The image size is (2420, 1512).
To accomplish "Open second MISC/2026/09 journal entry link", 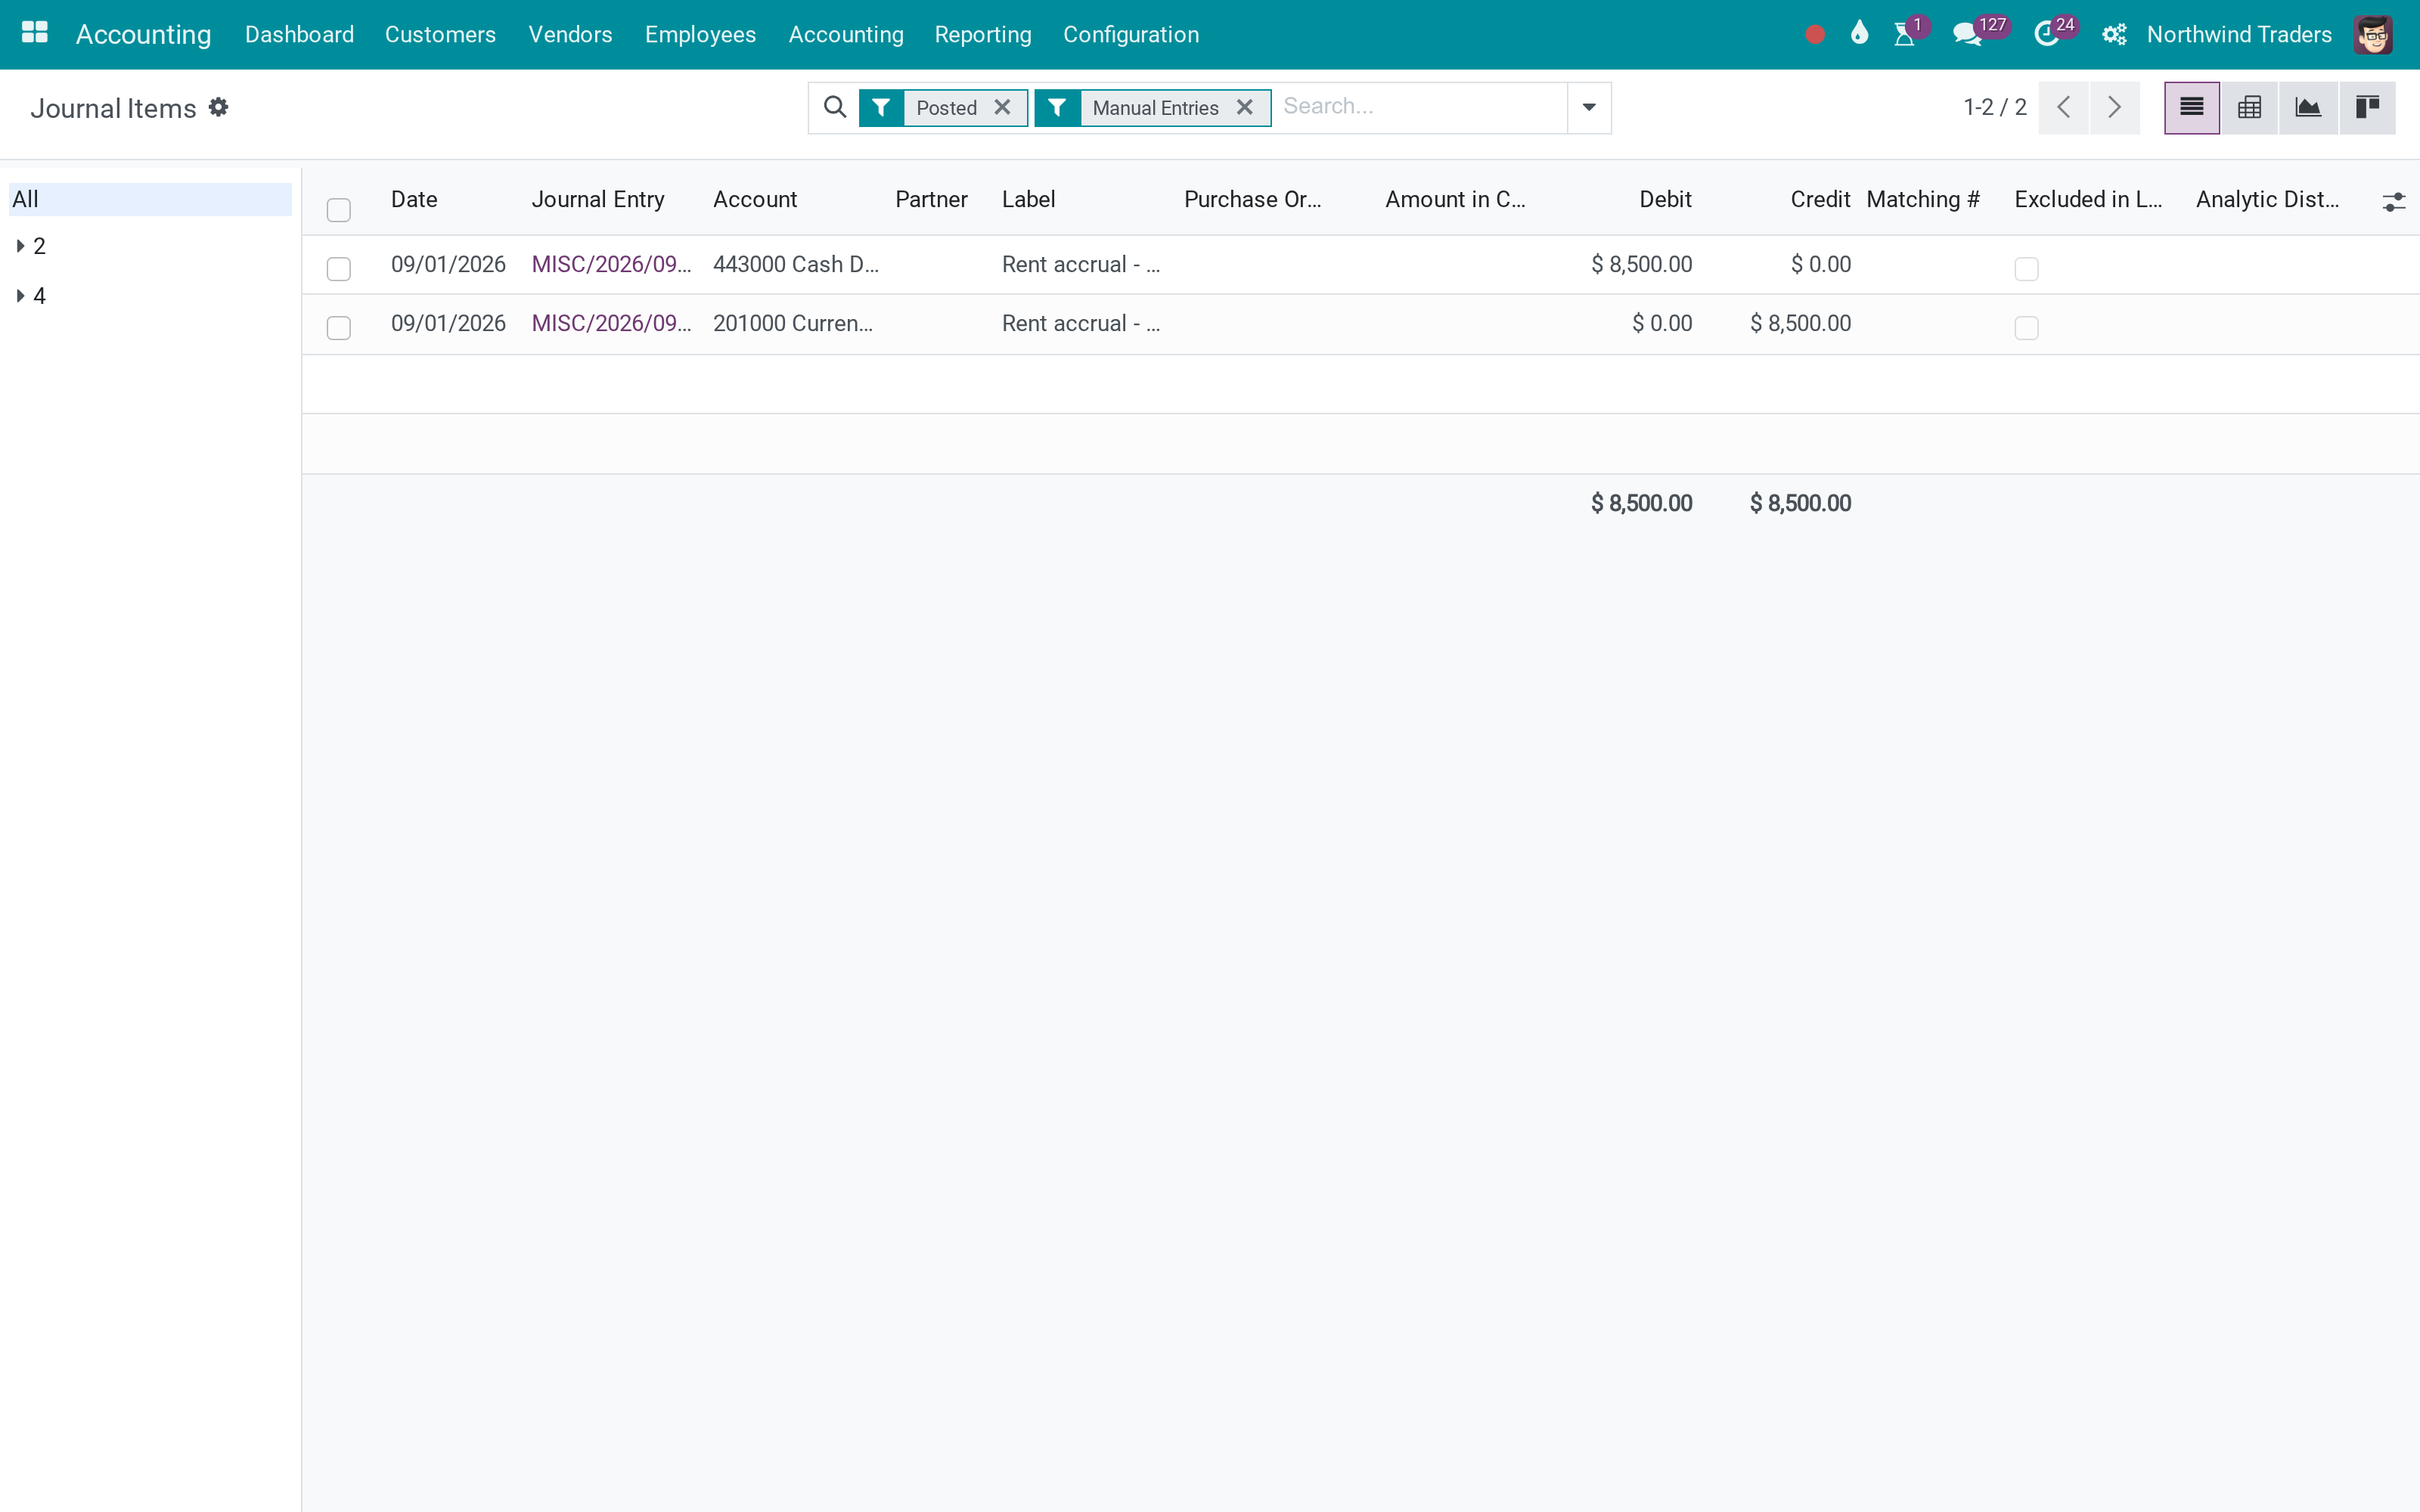I will [x=611, y=323].
